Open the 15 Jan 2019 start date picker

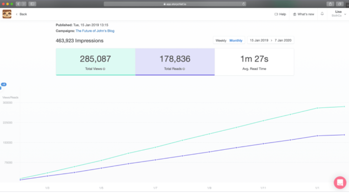[259, 40]
